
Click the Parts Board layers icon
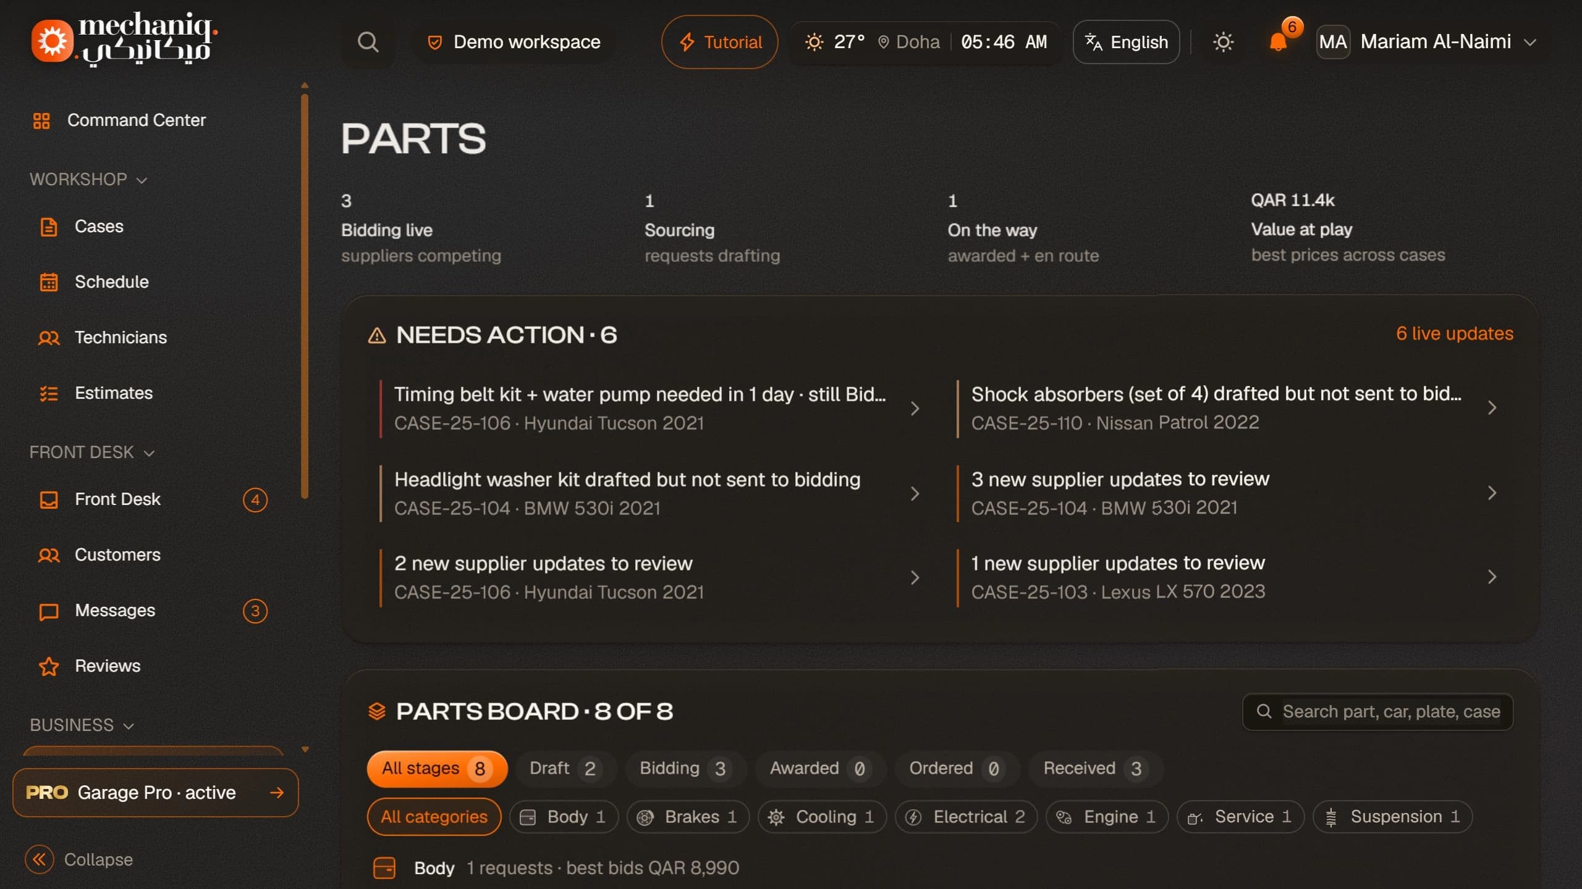click(377, 711)
